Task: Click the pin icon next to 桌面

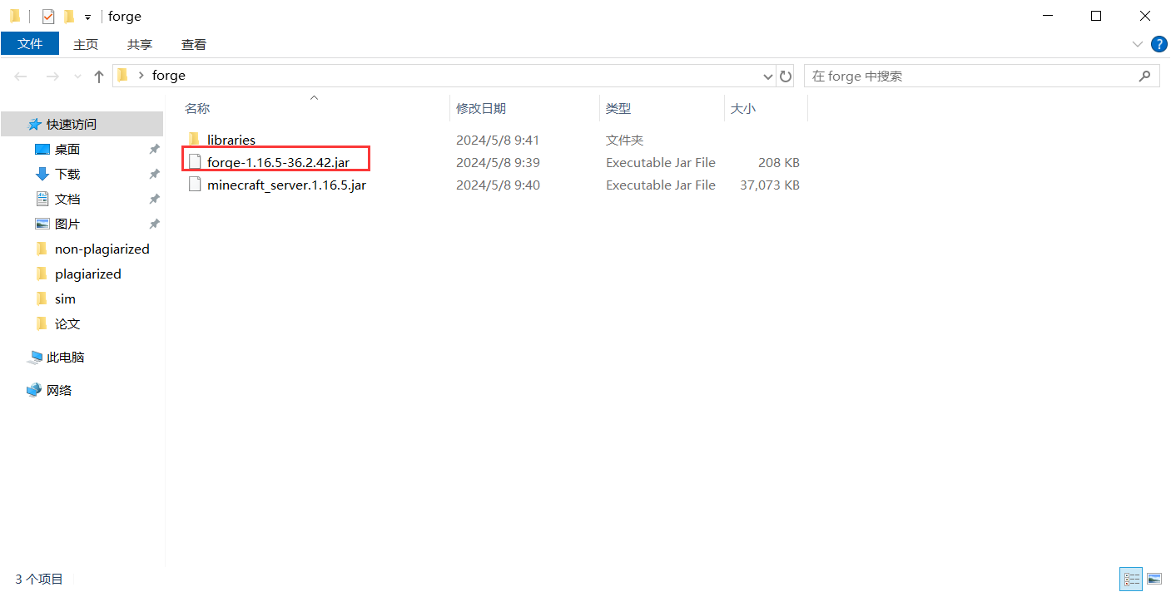Action: tap(154, 150)
